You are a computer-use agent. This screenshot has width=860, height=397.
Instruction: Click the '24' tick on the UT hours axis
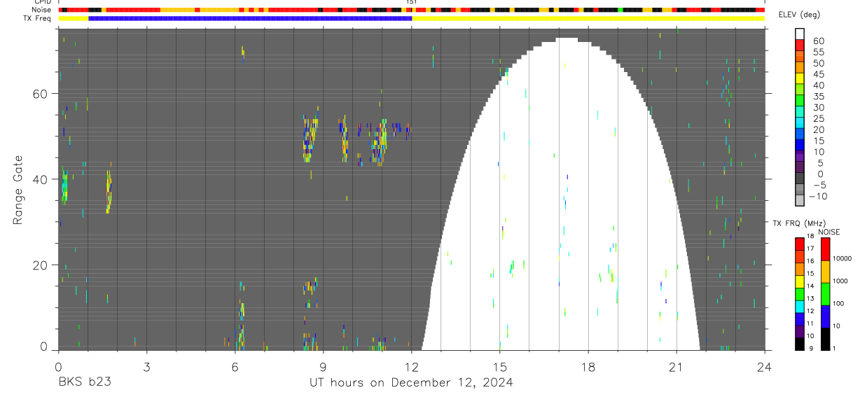764,366
